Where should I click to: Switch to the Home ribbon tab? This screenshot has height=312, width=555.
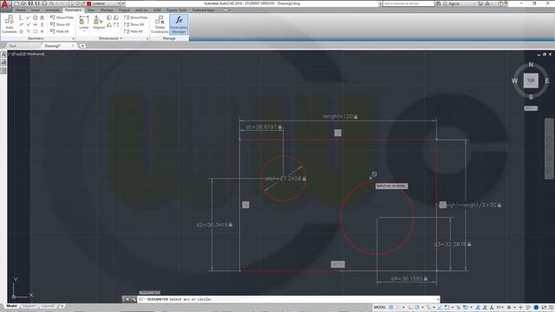[21, 10]
